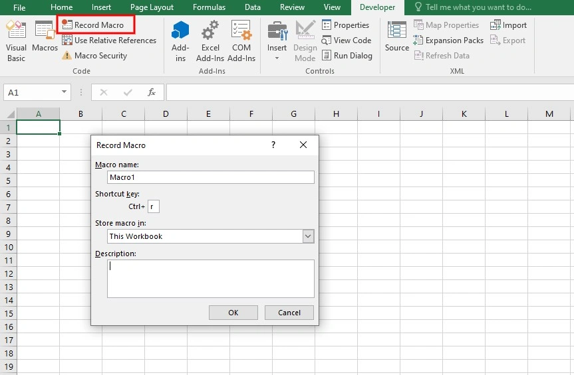
Task: Click cell A1
Action: click(38, 127)
